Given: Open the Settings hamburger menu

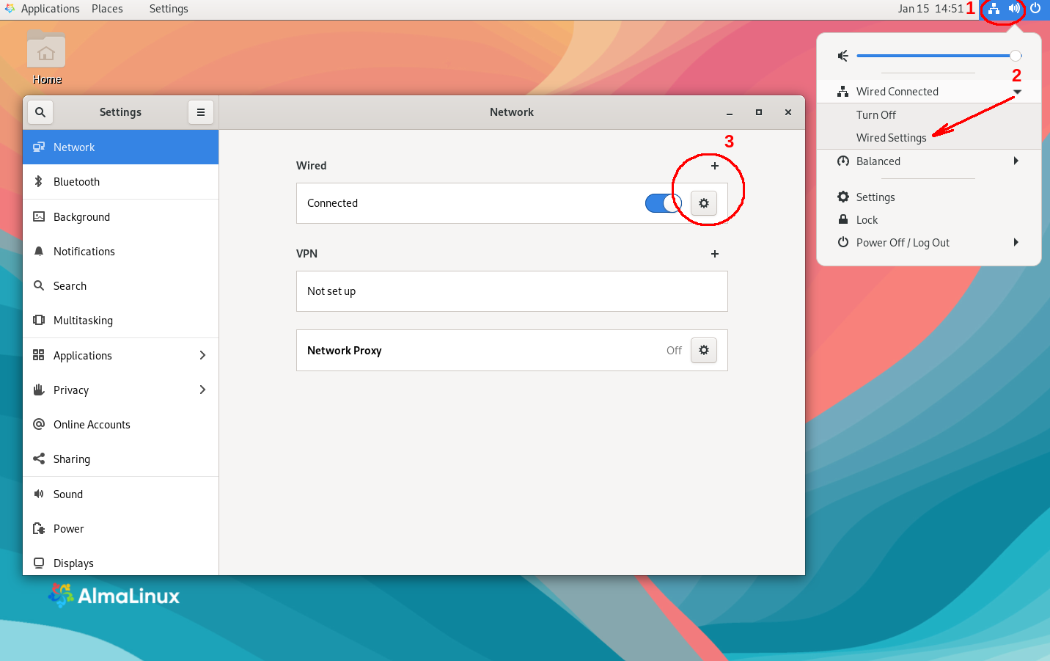Looking at the screenshot, I should (200, 112).
